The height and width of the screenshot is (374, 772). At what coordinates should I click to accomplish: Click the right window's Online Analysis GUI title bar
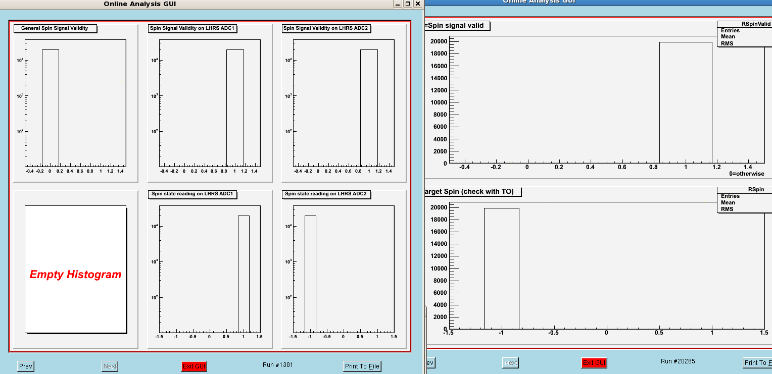[599, 2]
